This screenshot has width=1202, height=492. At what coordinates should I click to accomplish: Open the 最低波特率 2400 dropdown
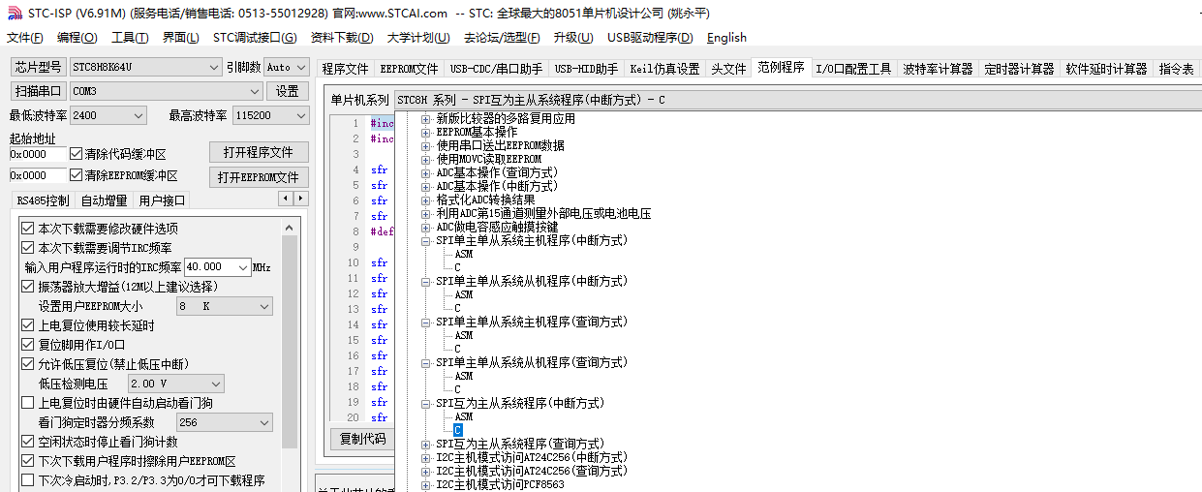click(x=108, y=115)
